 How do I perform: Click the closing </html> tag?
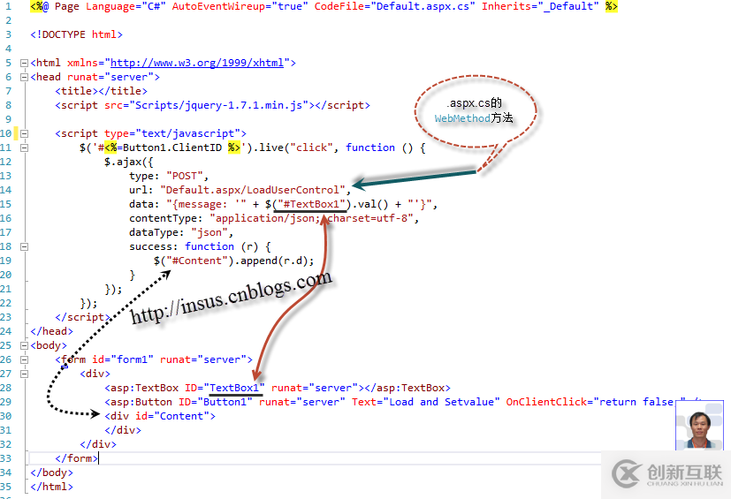[52, 487]
